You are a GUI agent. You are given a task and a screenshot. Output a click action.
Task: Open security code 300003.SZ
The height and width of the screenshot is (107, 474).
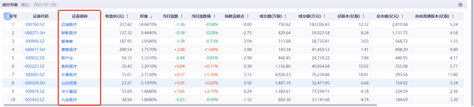point(35,75)
